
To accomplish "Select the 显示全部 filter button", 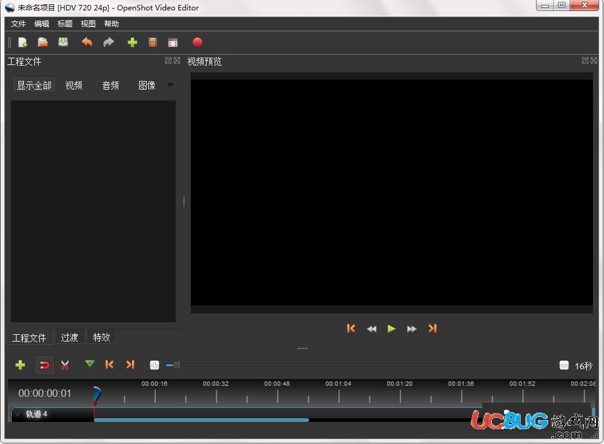I will (34, 85).
